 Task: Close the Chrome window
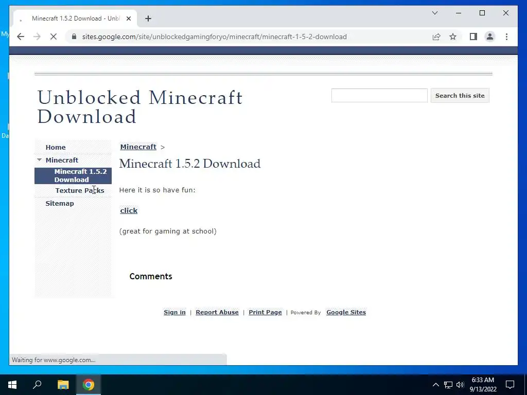(x=505, y=13)
